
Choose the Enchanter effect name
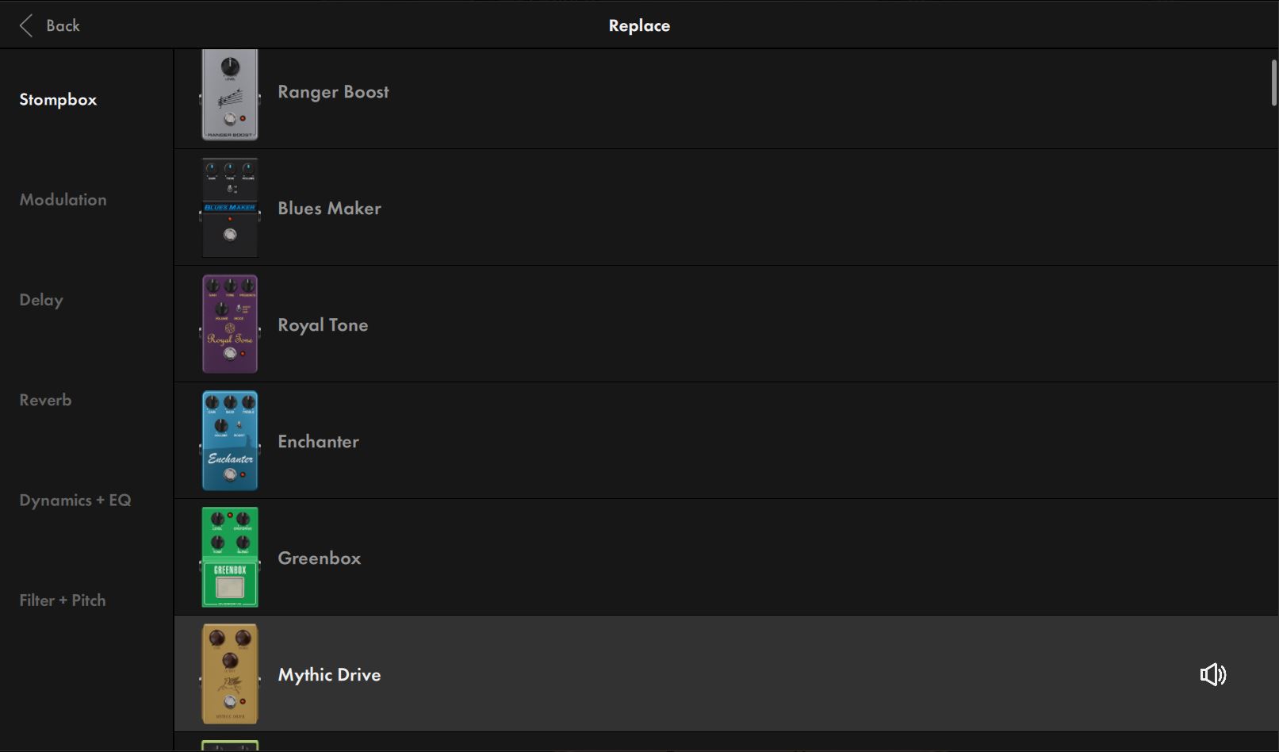[318, 441]
